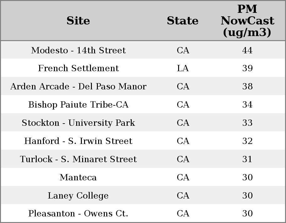Select the Manteca site name
This screenshot has height=223, width=286.
78,178
